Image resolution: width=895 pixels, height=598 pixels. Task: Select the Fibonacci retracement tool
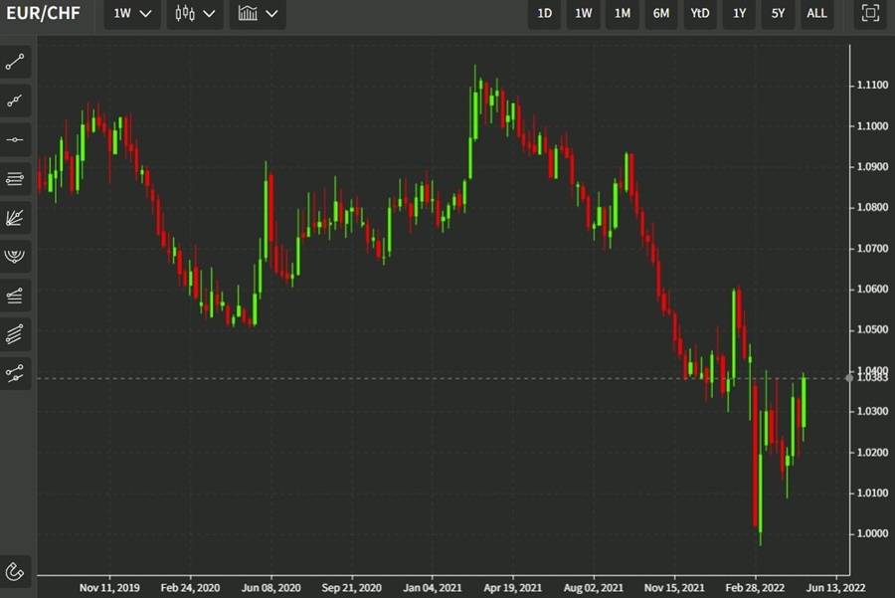point(15,179)
